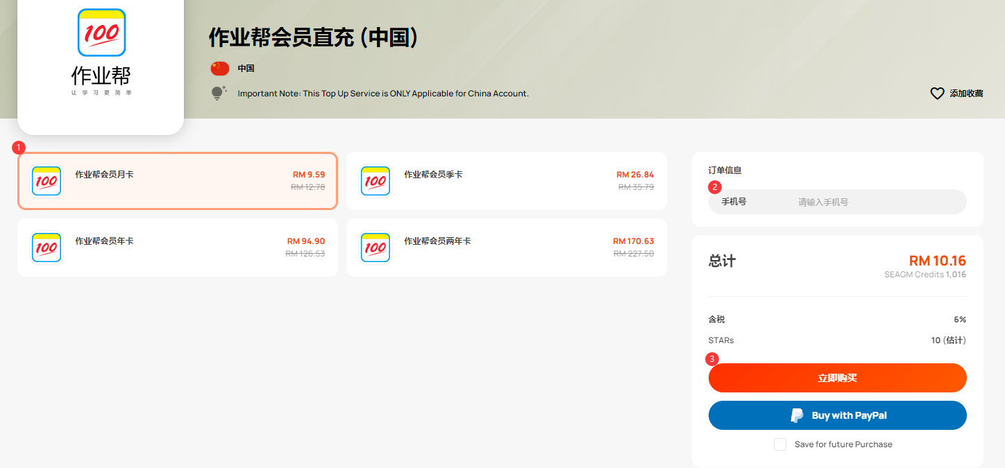The height and width of the screenshot is (468, 1005).
Task: Click the Buy with PayPal button
Action: pyautogui.click(x=838, y=415)
